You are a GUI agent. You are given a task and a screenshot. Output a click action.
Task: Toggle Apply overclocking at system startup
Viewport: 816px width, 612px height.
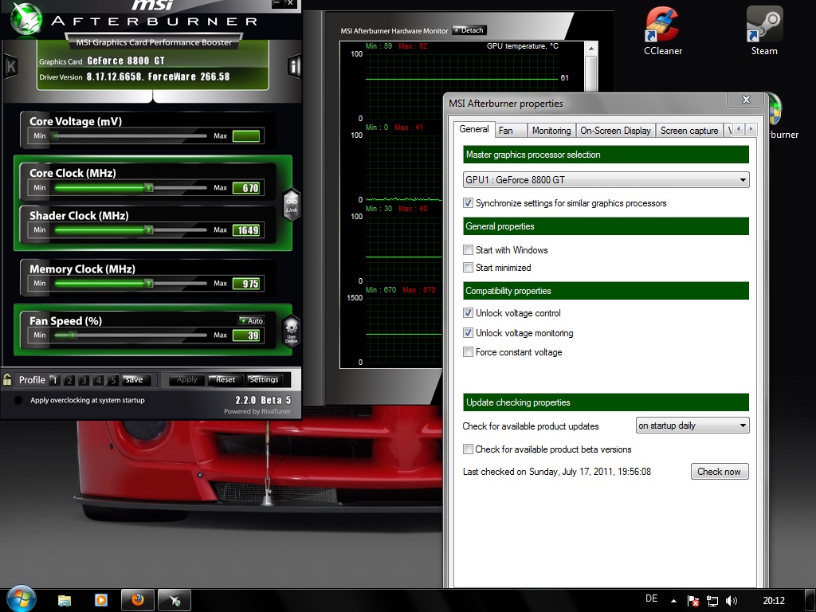click(18, 400)
